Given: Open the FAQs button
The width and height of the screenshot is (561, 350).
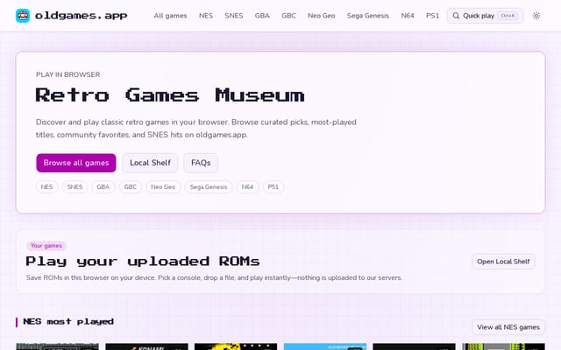Looking at the screenshot, I should click(201, 163).
